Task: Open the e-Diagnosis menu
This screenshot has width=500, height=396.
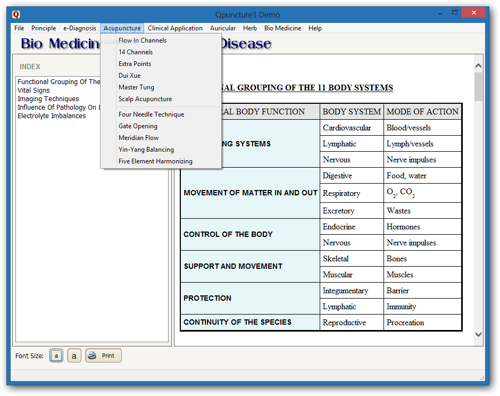Action: click(80, 28)
